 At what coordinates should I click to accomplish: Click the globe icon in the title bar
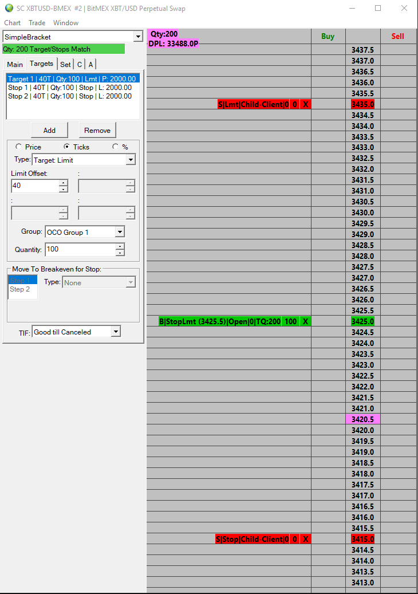click(x=9, y=8)
